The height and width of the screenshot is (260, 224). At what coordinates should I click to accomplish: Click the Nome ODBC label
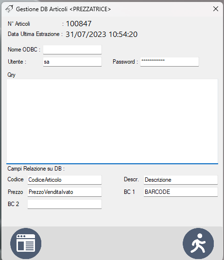tap(24, 50)
